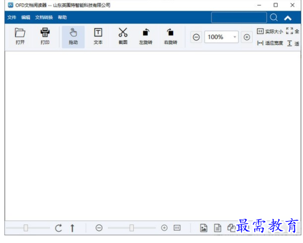Switch to full screen view icon
The image size is (303, 243).
289,31
